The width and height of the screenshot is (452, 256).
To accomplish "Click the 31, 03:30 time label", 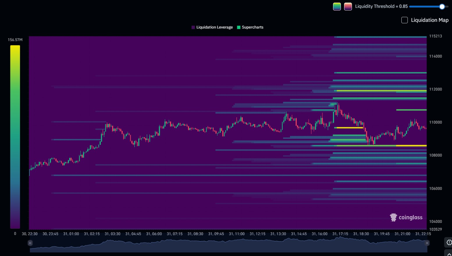I will click(112, 234).
